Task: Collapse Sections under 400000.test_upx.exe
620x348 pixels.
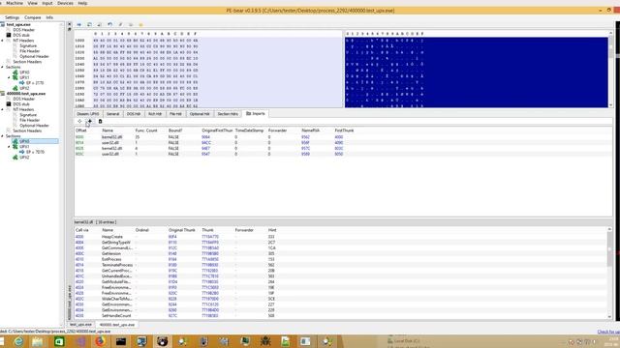Action: (x=3, y=135)
